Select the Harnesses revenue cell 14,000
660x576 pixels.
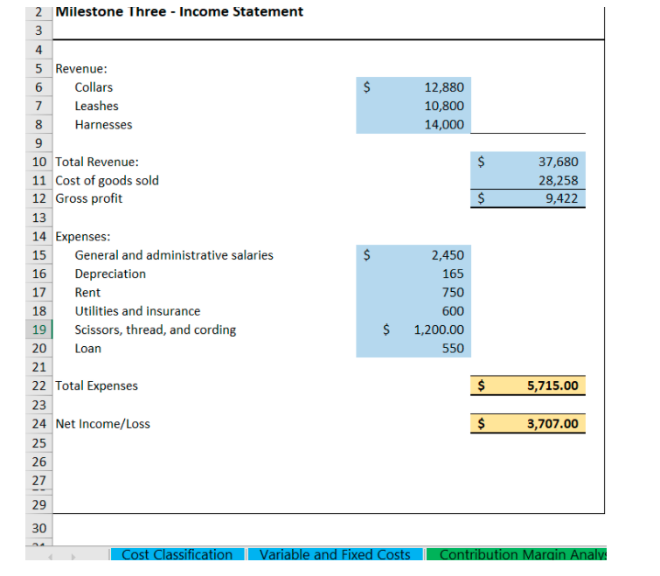(x=413, y=124)
